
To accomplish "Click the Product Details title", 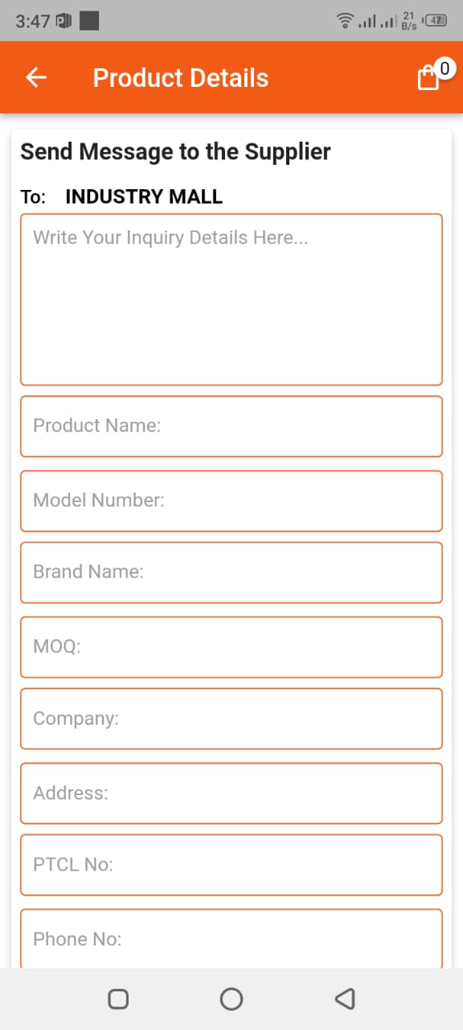I will tap(180, 77).
